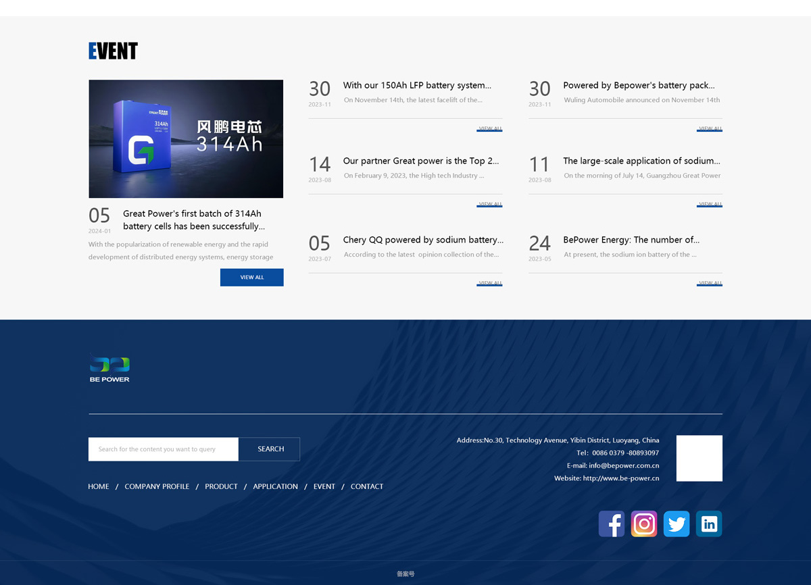Open the Facebook social icon

611,524
